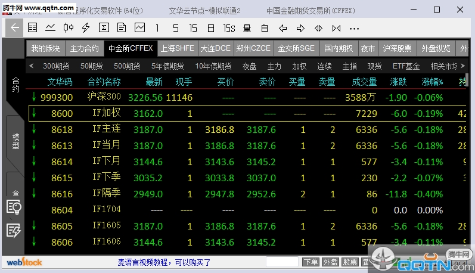Select the IF主连 contract row
Viewport: 475px width, 273px height.
247,130
